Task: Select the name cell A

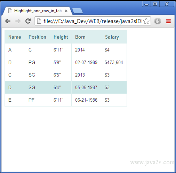Action: (15, 50)
